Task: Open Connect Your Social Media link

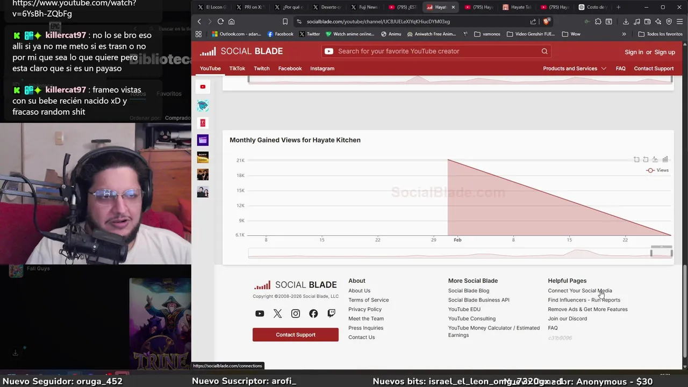Action: [579, 291]
